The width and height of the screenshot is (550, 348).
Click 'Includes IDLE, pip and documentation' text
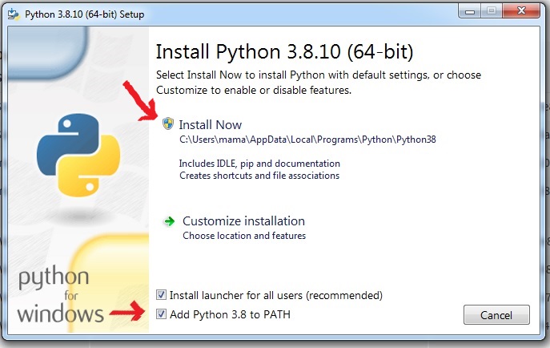tap(259, 164)
